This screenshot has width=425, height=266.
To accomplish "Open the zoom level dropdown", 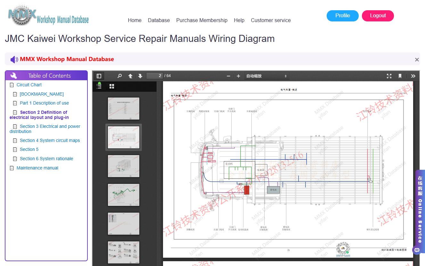I will (267, 76).
